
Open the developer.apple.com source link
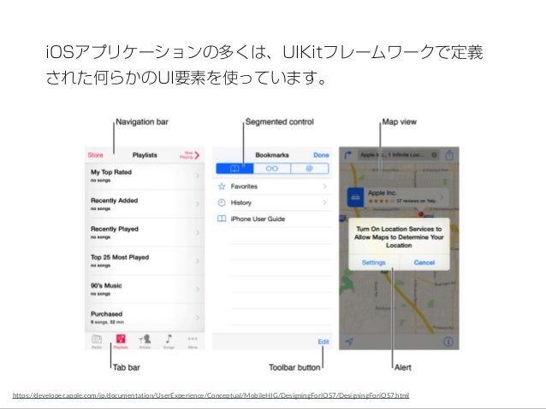(211, 395)
